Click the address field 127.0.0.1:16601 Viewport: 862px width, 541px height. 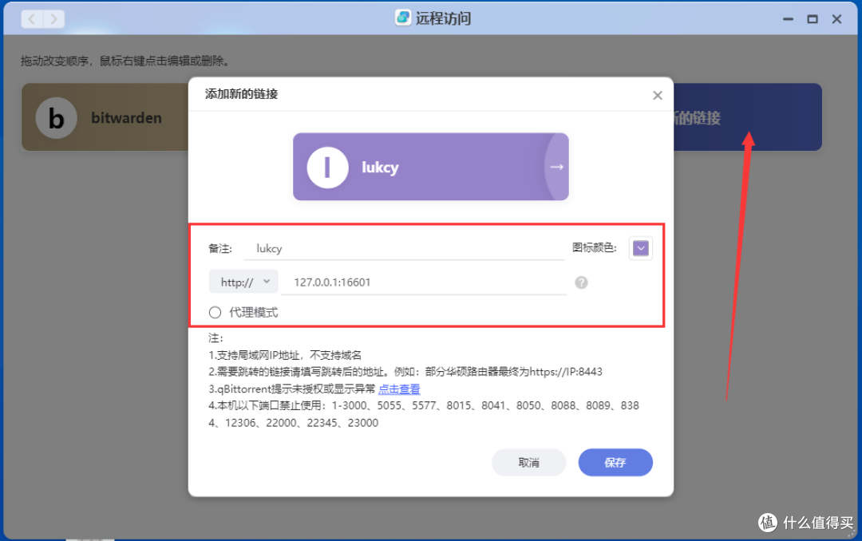(424, 282)
